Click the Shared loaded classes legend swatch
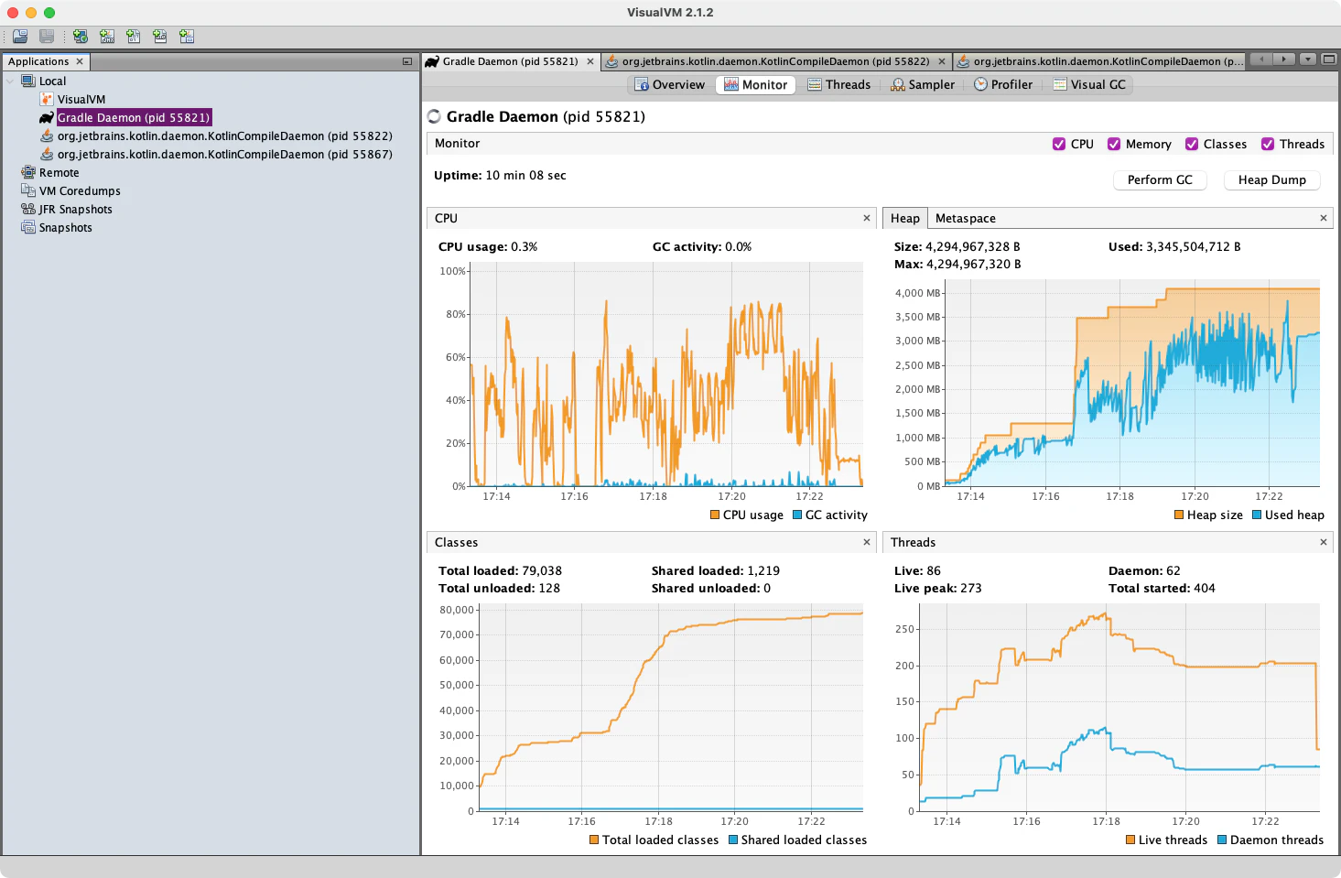This screenshot has width=1341, height=878. 733,840
